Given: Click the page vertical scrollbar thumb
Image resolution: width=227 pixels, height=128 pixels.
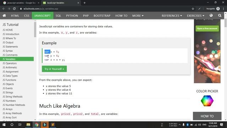Looking at the screenshot, I should click(226, 23).
